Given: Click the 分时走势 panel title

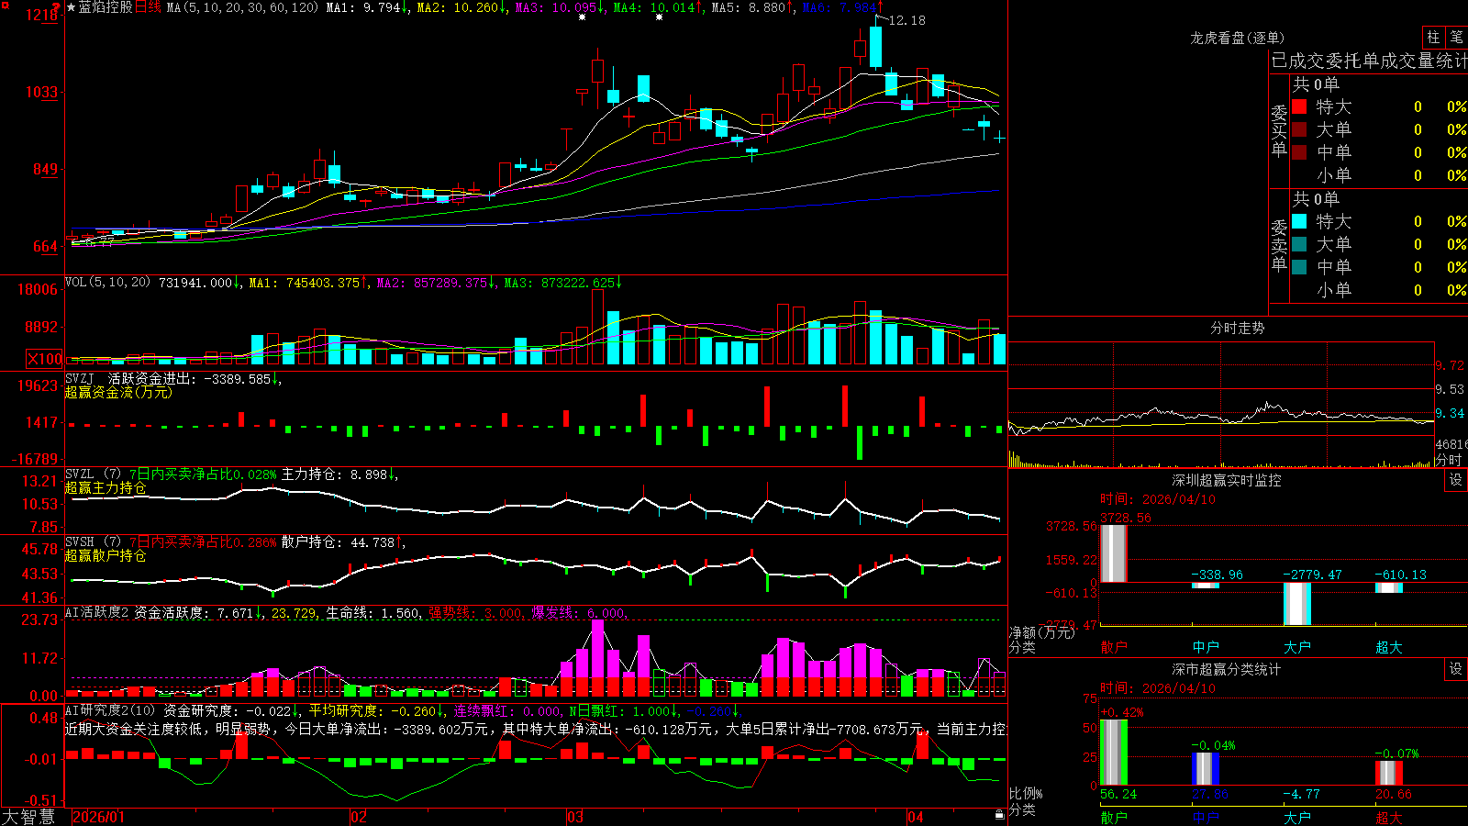Looking at the screenshot, I should (x=1237, y=328).
